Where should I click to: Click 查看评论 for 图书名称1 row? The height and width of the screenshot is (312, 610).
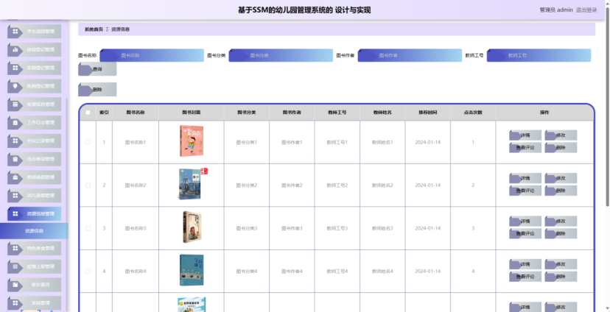525,148
